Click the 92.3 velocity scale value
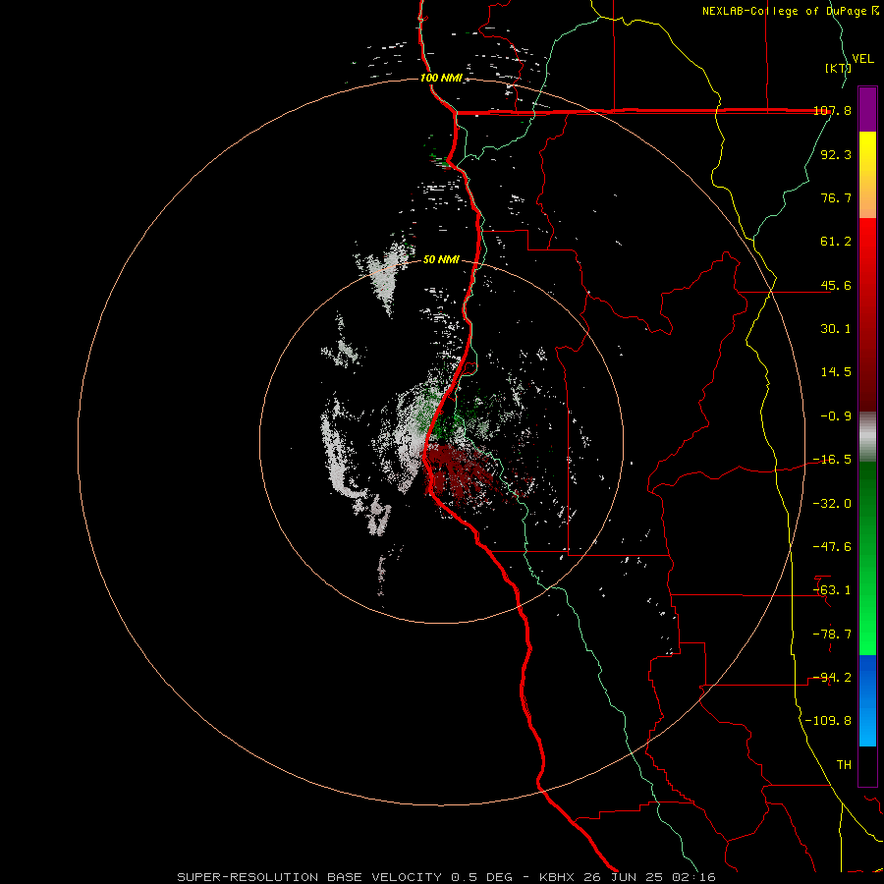This screenshot has height=884, width=884. (x=836, y=154)
